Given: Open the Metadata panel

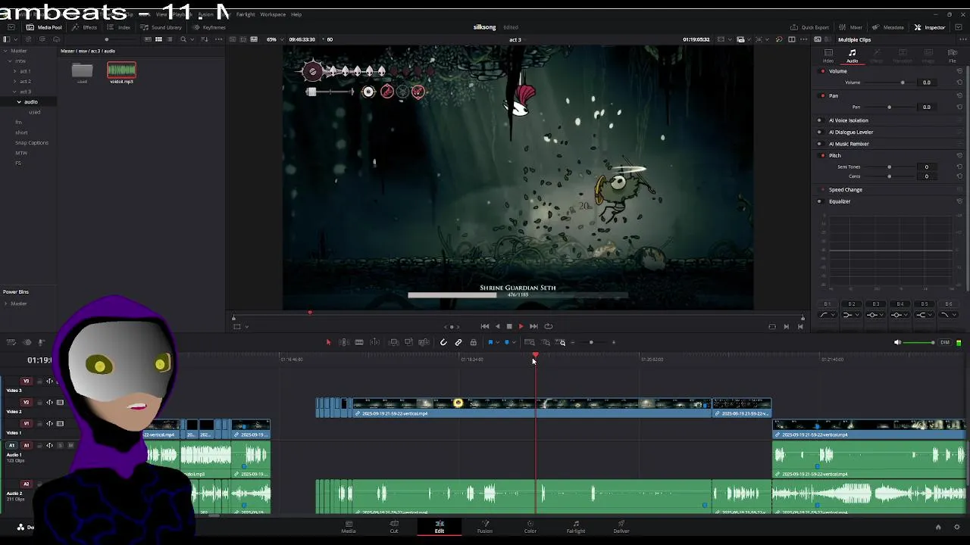Looking at the screenshot, I should (889, 27).
